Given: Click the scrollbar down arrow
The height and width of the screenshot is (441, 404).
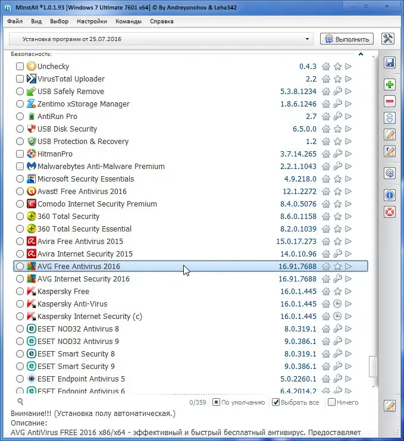Looking at the screenshot, I should pos(373,387).
